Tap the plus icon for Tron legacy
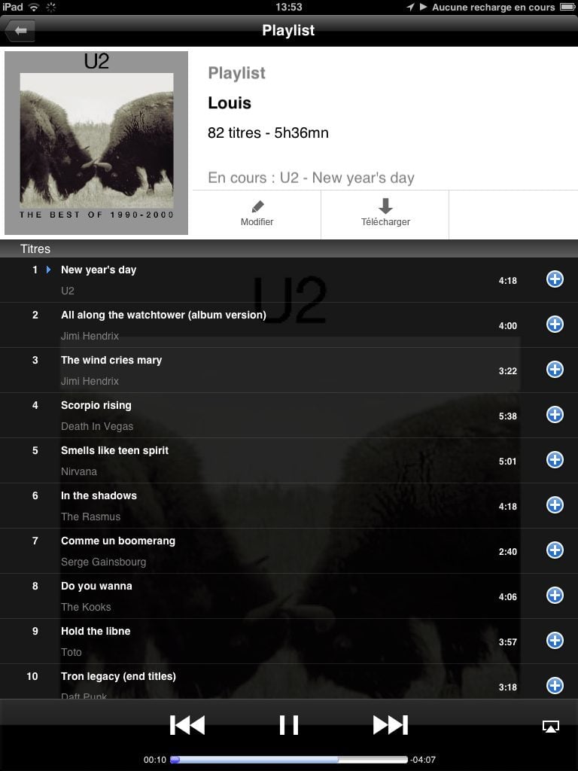 (555, 685)
